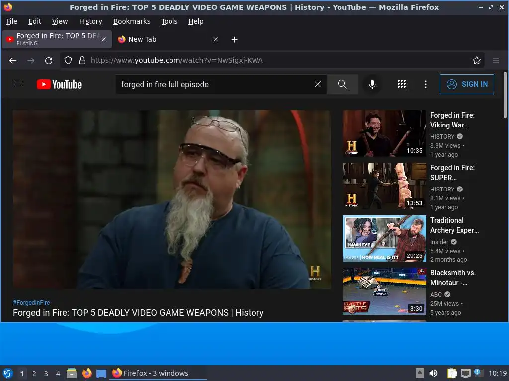
Task: Click the BattleBots 3:30 video thumbnail
Action: pos(384,291)
